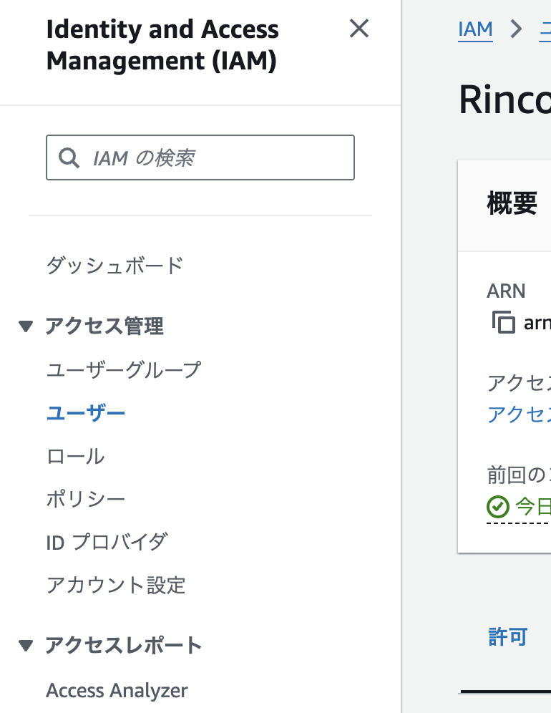Viewport: 551px width, 713px height.
Task: Focus the IAM の検索 search field
Action: pyautogui.click(x=215, y=157)
